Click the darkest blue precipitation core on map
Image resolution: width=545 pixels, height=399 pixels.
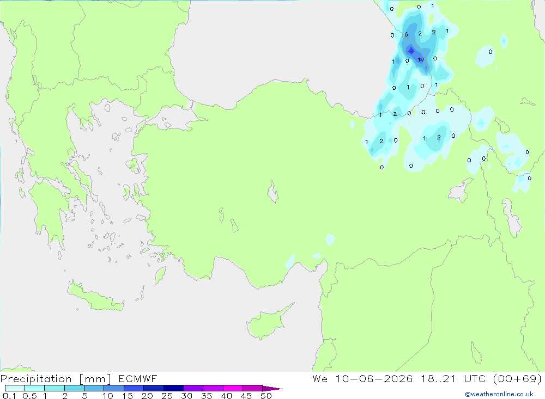(x=411, y=51)
